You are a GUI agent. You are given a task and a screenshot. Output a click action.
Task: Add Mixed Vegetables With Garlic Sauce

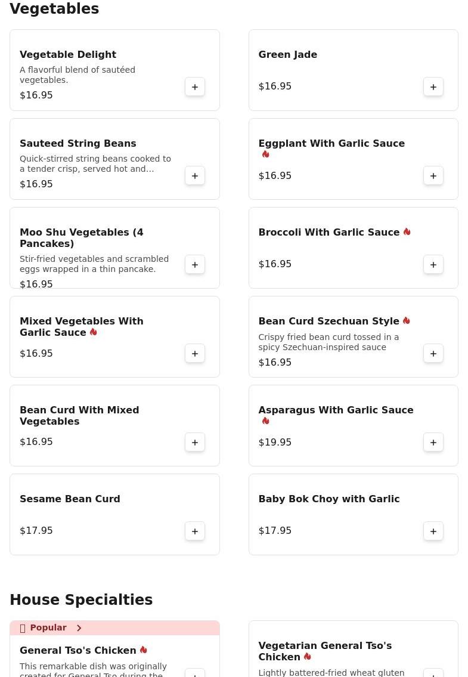coord(195,354)
